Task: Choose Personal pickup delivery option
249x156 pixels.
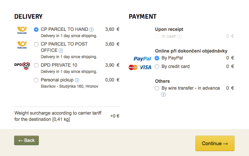Action: [x=37, y=80]
